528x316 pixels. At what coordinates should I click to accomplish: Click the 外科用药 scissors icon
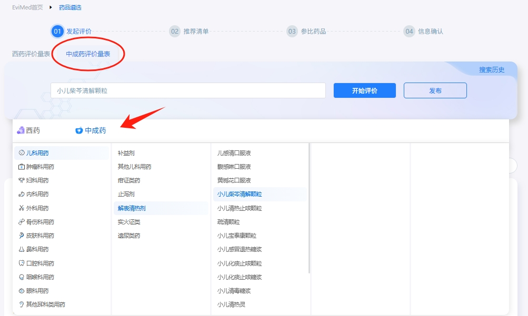tap(22, 208)
